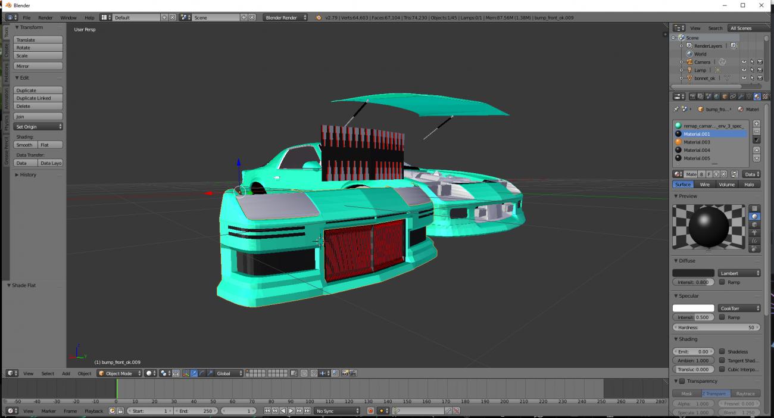This screenshot has height=418, width=774.
Task: Open the Object Mode dropdown
Action: click(x=120, y=373)
